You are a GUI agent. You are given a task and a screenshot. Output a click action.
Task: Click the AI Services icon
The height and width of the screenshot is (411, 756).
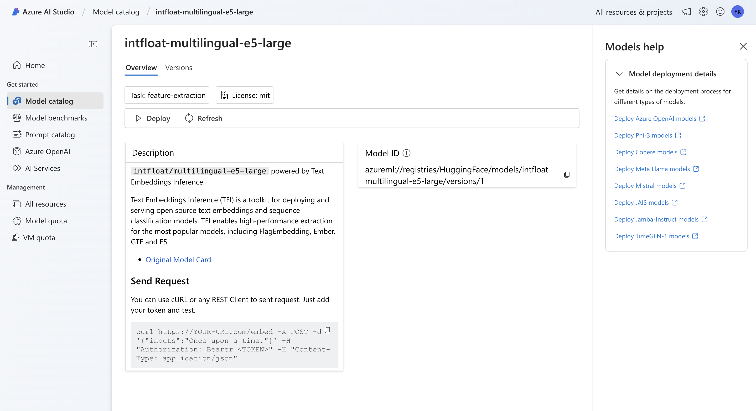pos(17,168)
